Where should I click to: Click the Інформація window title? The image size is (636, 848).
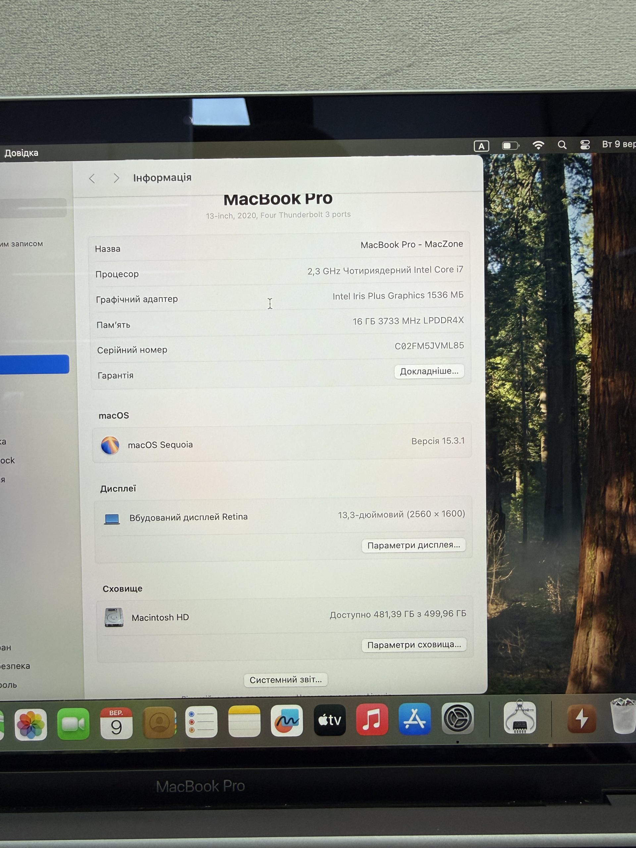coord(162,178)
